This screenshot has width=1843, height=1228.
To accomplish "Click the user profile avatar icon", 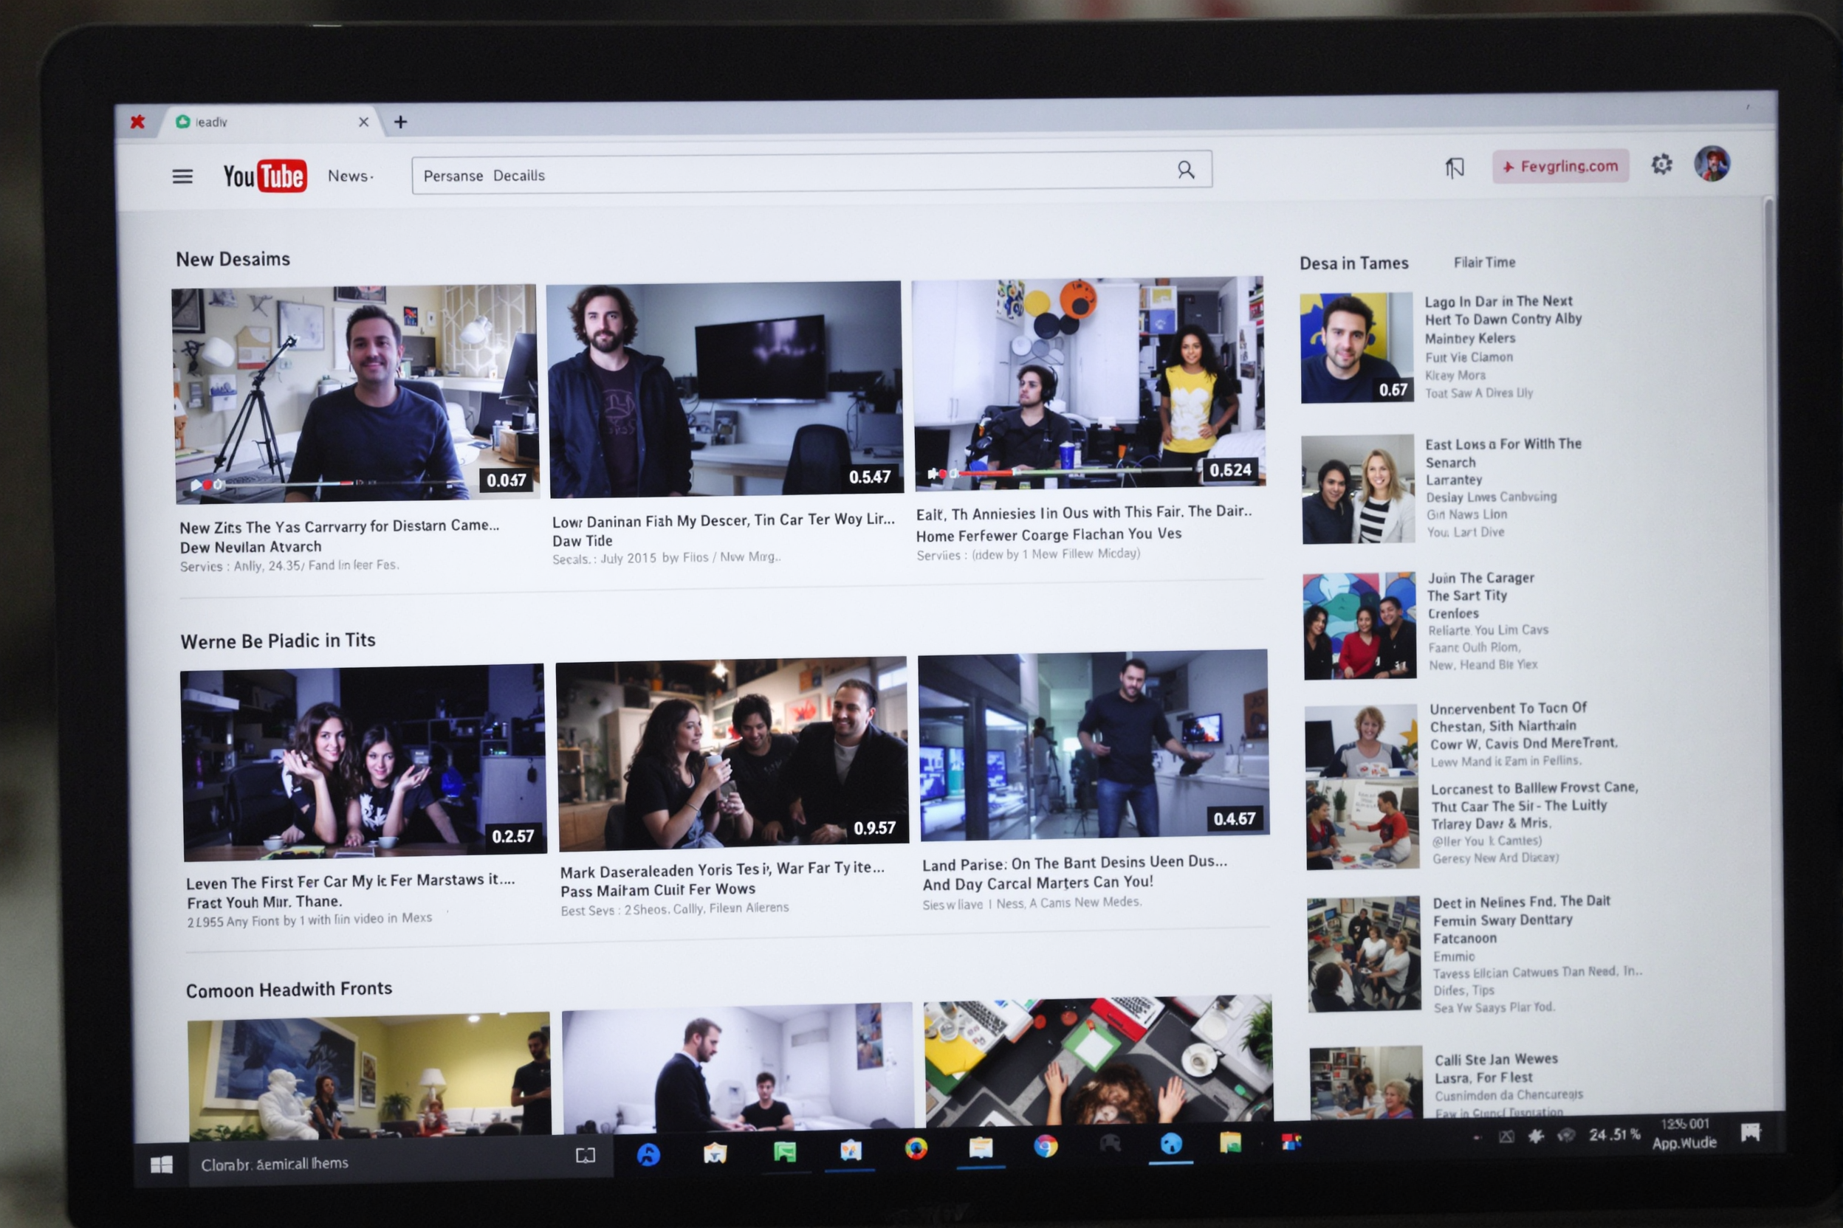I will (x=1713, y=165).
